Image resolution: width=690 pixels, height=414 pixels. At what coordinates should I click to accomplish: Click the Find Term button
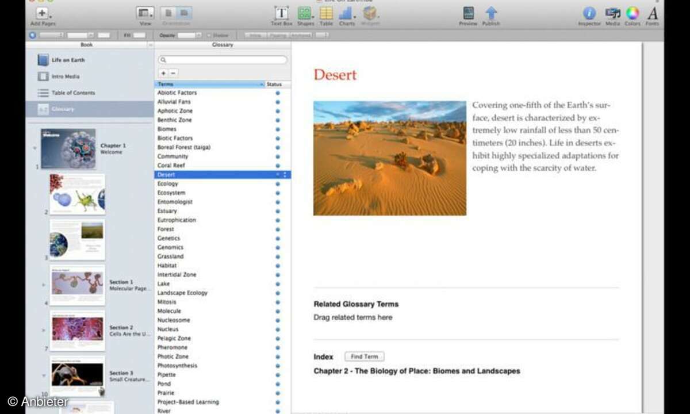[365, 356]
